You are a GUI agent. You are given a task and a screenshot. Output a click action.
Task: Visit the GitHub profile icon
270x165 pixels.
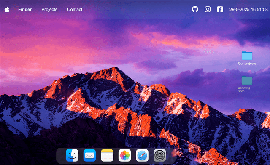(x=195, y=9)
